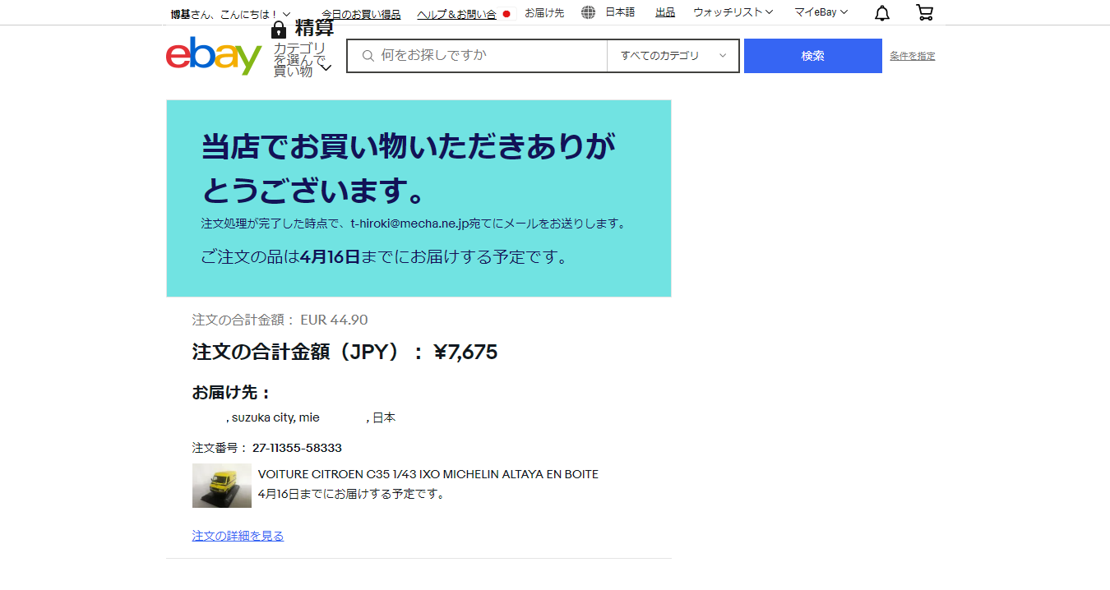1110x590 pixels.
Task: Open the マイeBay menu
Action: (x=821, y=12)
